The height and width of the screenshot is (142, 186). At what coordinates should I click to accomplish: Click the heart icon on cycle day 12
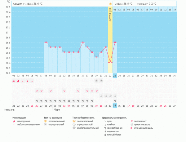[64, 91]
